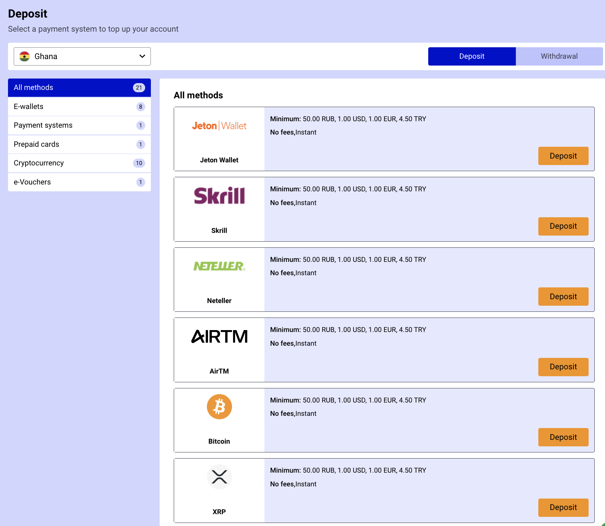Click Deposit button for Jeton Wallet
Image resolution: width=605 pixels, height=526 pixels.
point(563,156)
